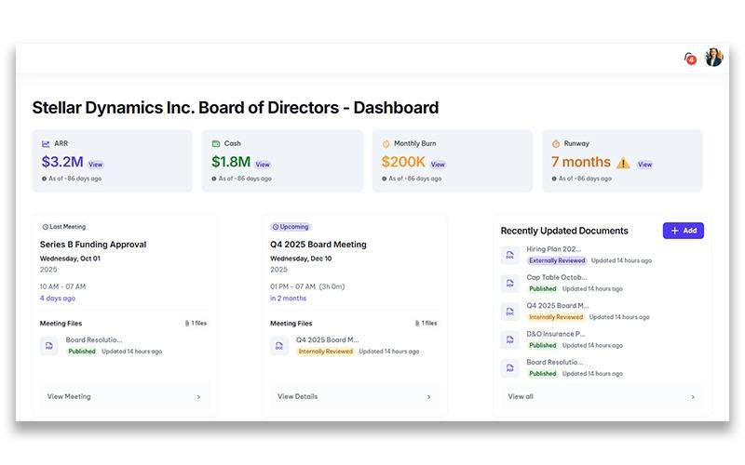
Task: View the Monthly Burn details
Action: (438, 165)
